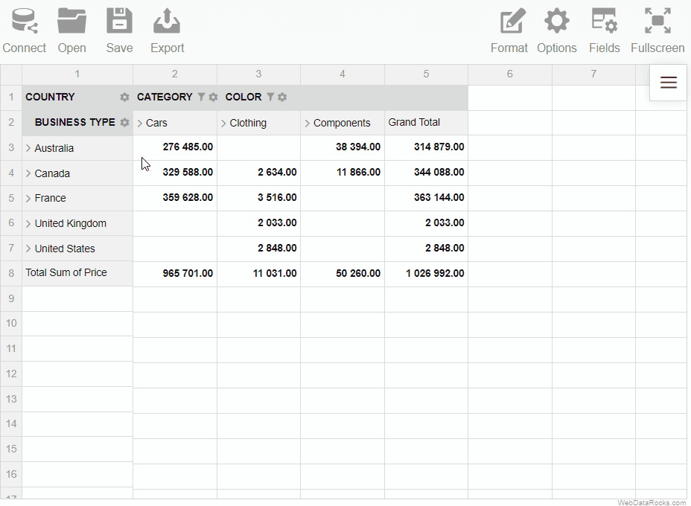
Task: Save the report using the Save icon
Action: [119, 21]
